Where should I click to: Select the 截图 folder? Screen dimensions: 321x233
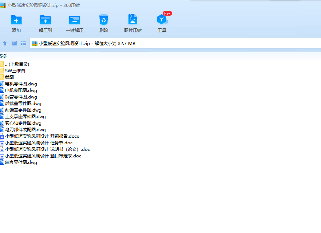pyautogui.click(x=9, y=77)
